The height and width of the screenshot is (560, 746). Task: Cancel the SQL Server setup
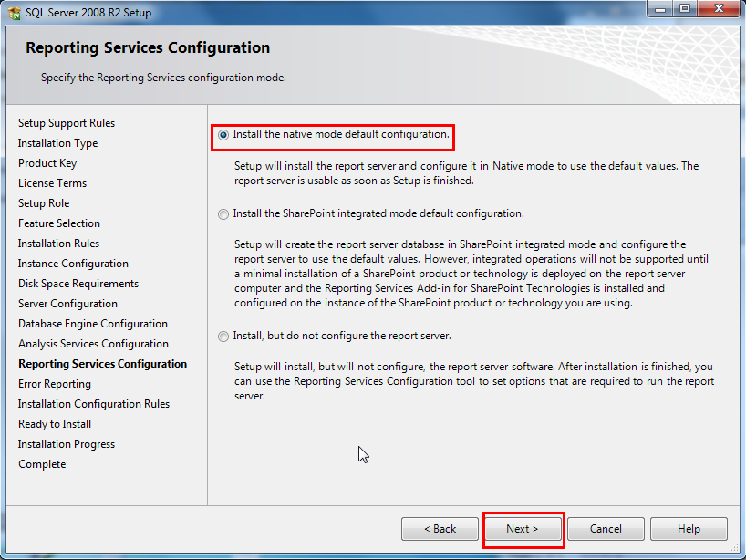[x=606, y=529]
